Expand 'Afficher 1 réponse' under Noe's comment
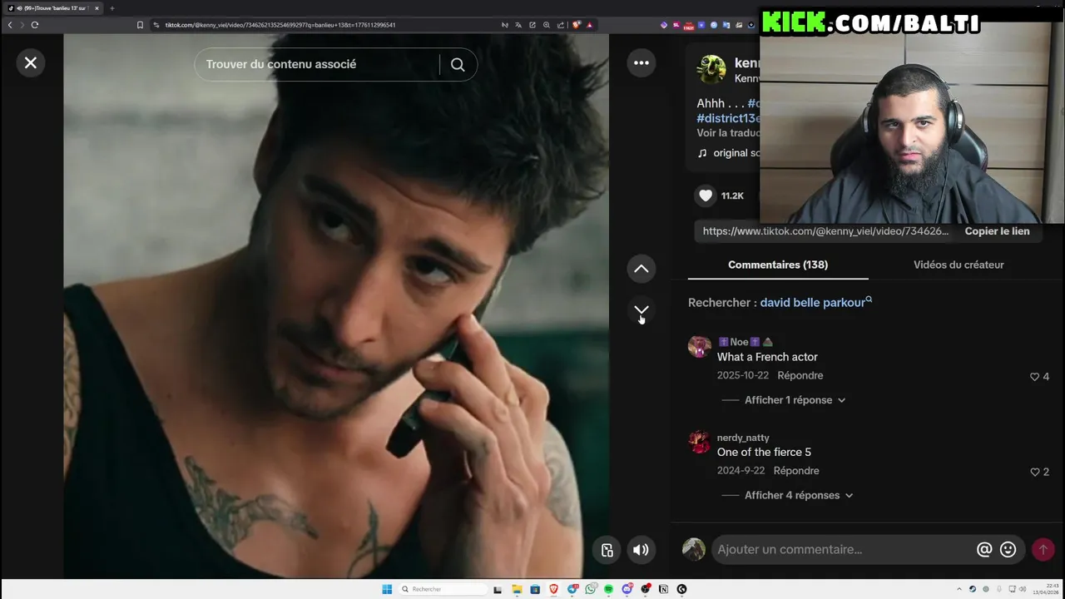Viewport: 1065px width, 599px height. (795, 400)
